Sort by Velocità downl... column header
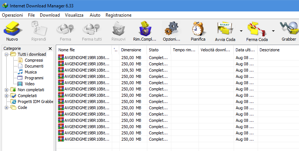The image size is (299, 151). 216,50
